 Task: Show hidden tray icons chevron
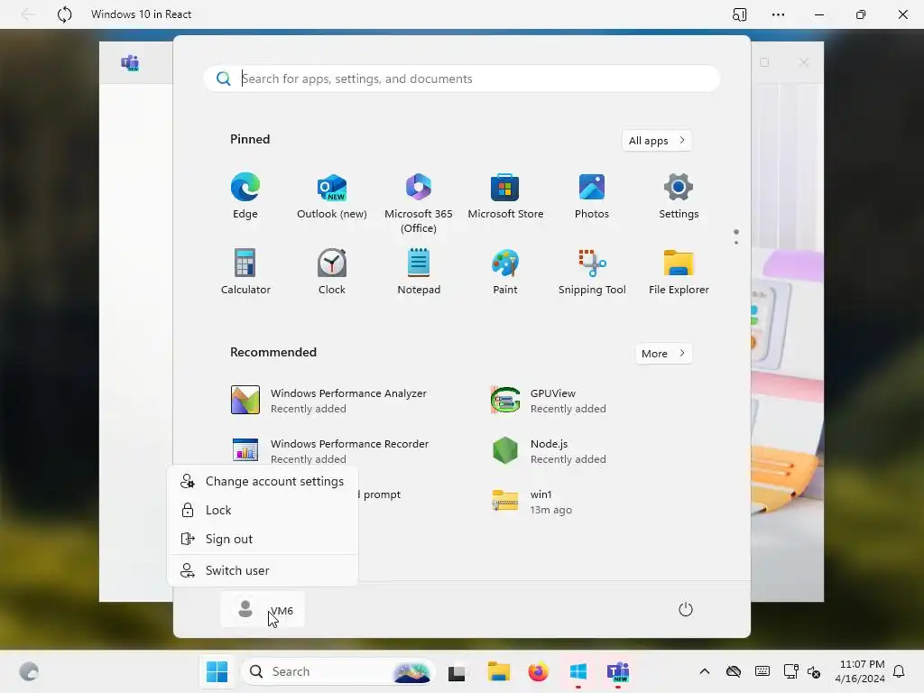click(704, 671)
